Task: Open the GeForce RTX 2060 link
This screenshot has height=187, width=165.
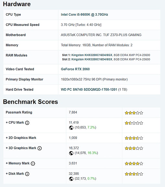Action: coord(75,69)
